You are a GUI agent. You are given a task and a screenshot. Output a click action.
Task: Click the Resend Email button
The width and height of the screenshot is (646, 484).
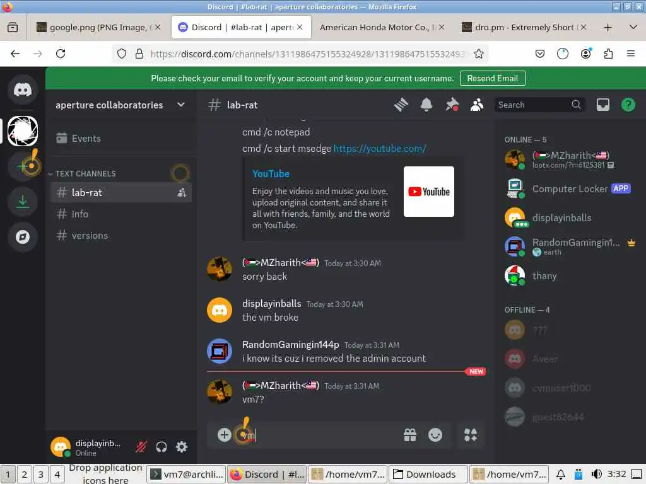[492, 78]
